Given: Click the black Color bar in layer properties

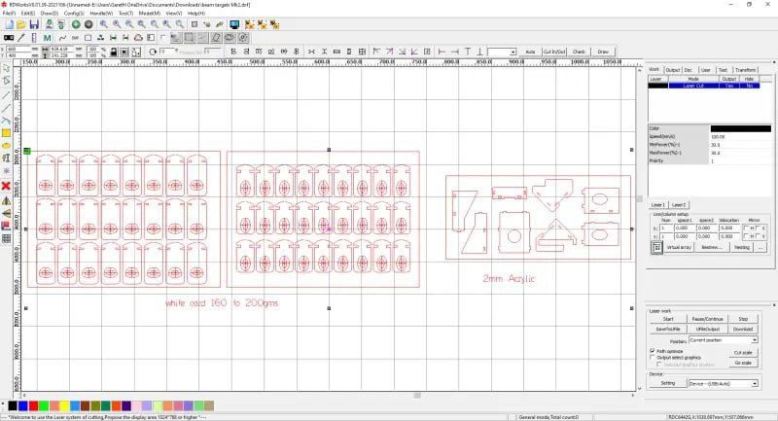Looking at the screenshot, I should 740,128.
